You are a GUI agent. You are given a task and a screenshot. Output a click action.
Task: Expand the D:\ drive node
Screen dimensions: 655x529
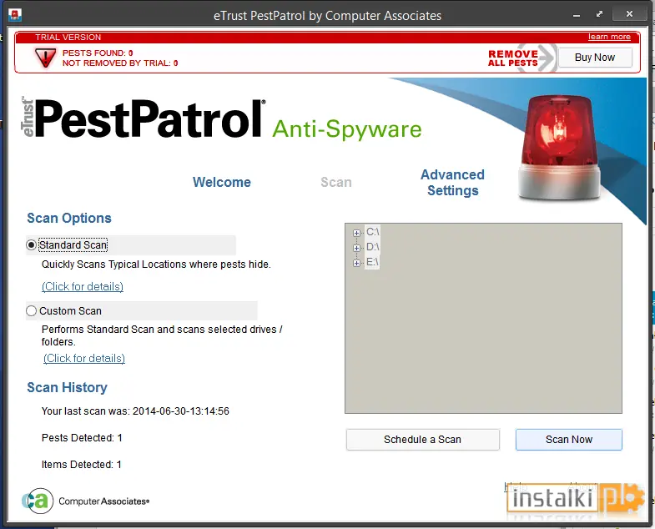[356, 248]
